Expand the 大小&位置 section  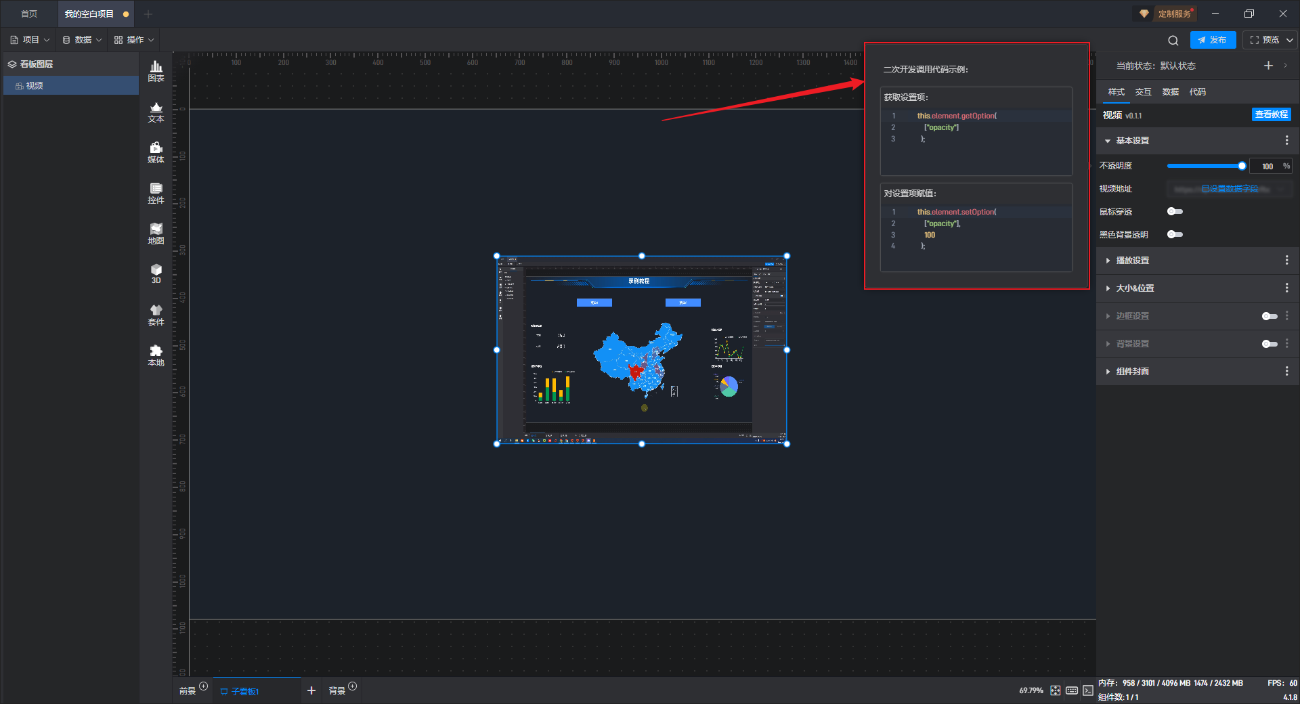[1135, 288]
